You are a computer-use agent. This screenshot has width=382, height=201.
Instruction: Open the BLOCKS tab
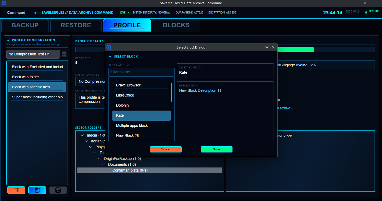pyautogui.click(x=176, y=25)
